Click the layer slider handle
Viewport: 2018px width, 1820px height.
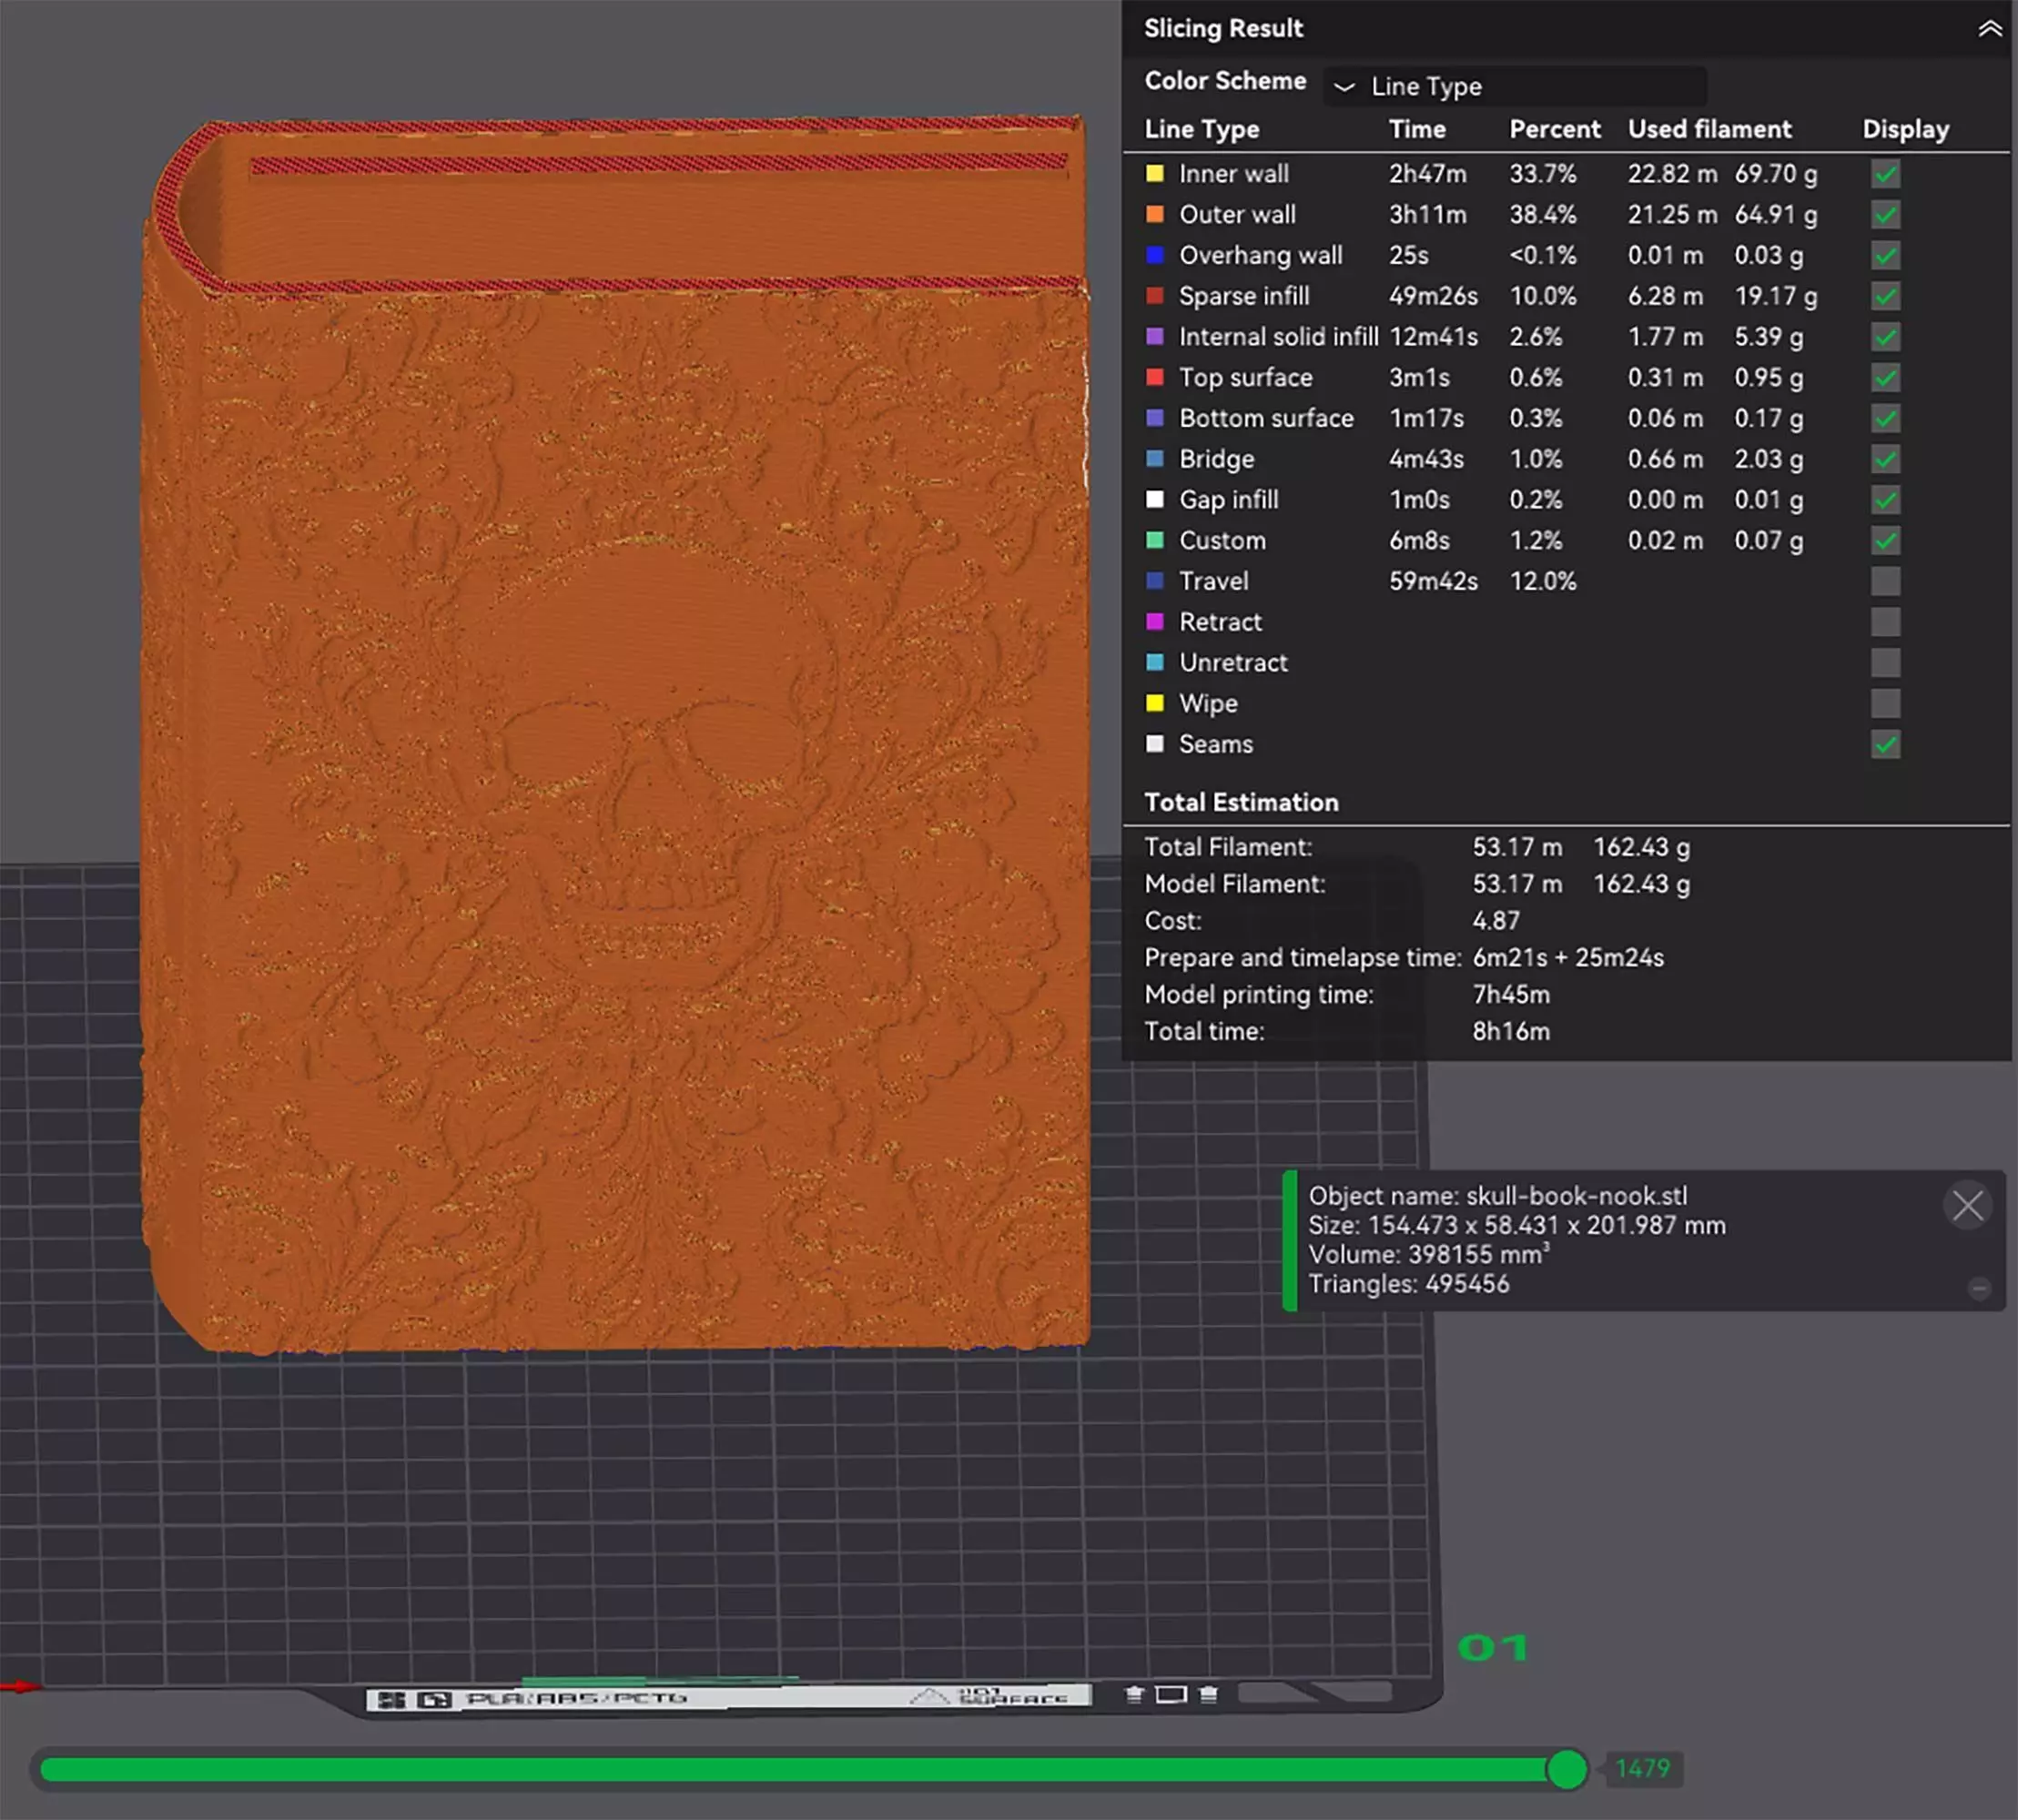point(1566,1768)
